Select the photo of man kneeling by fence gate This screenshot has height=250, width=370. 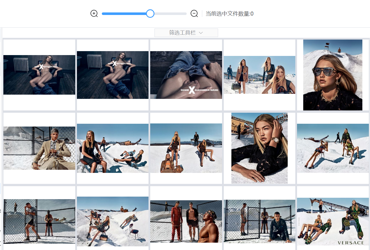point(259,221)
